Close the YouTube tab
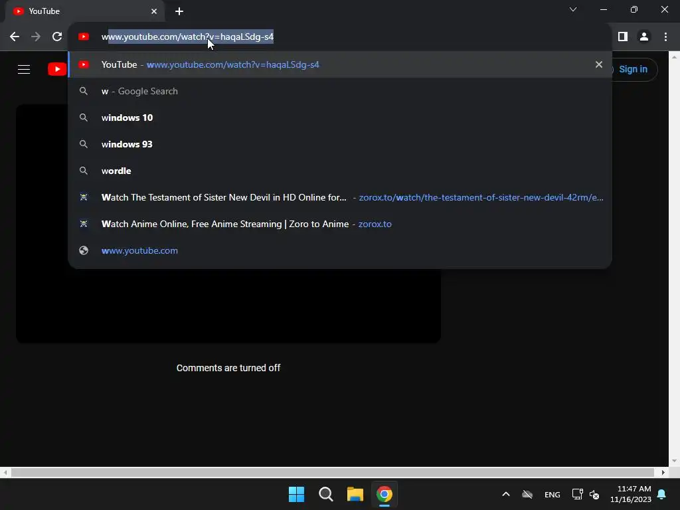 (154, 11)
